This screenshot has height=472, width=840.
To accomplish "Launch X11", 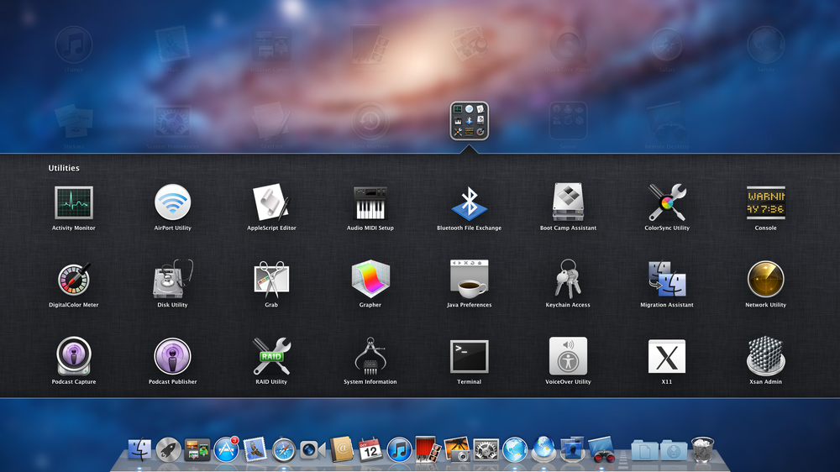I will (x=667, y=357).
